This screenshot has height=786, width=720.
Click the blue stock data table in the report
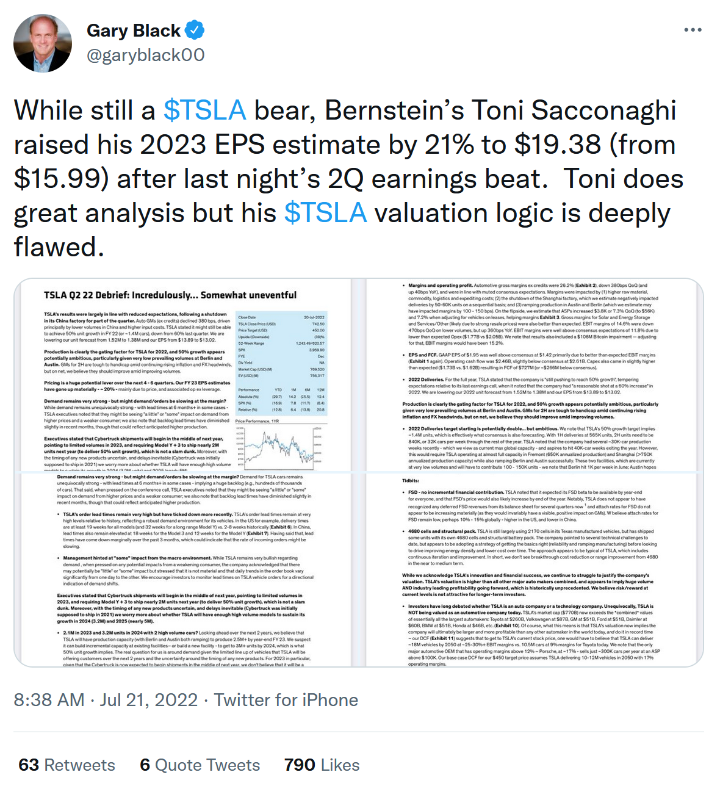(281, 362)
